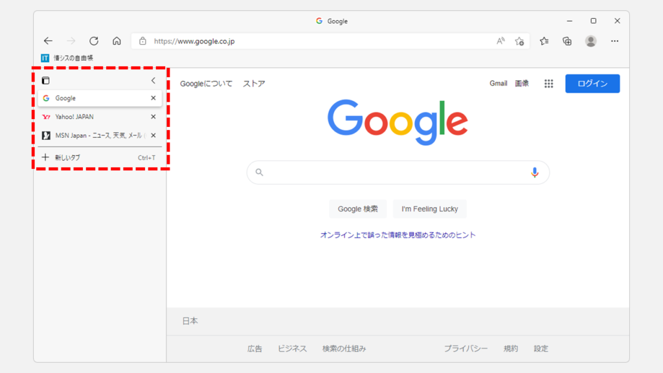Viewport: 663px width, 373px height.
Task: Open Settings and more ellipsis menu
Action: tap(614, 41)
